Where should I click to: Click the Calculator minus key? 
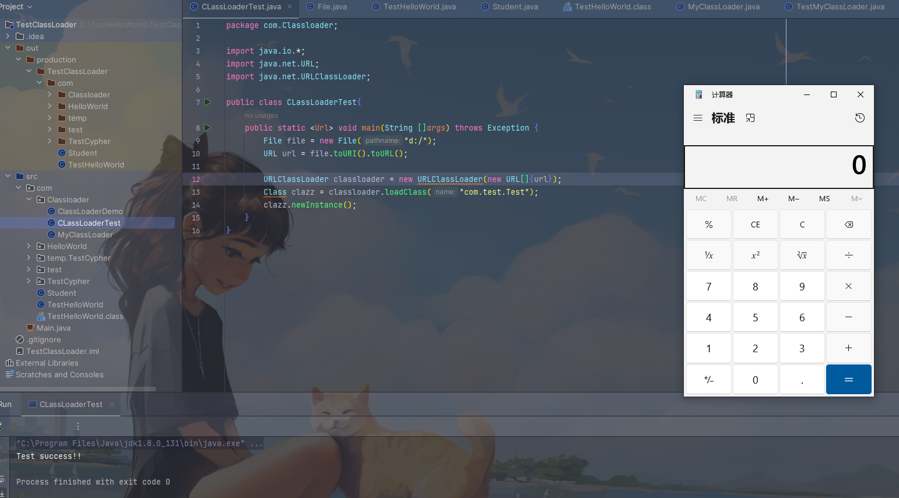[849, 317]
